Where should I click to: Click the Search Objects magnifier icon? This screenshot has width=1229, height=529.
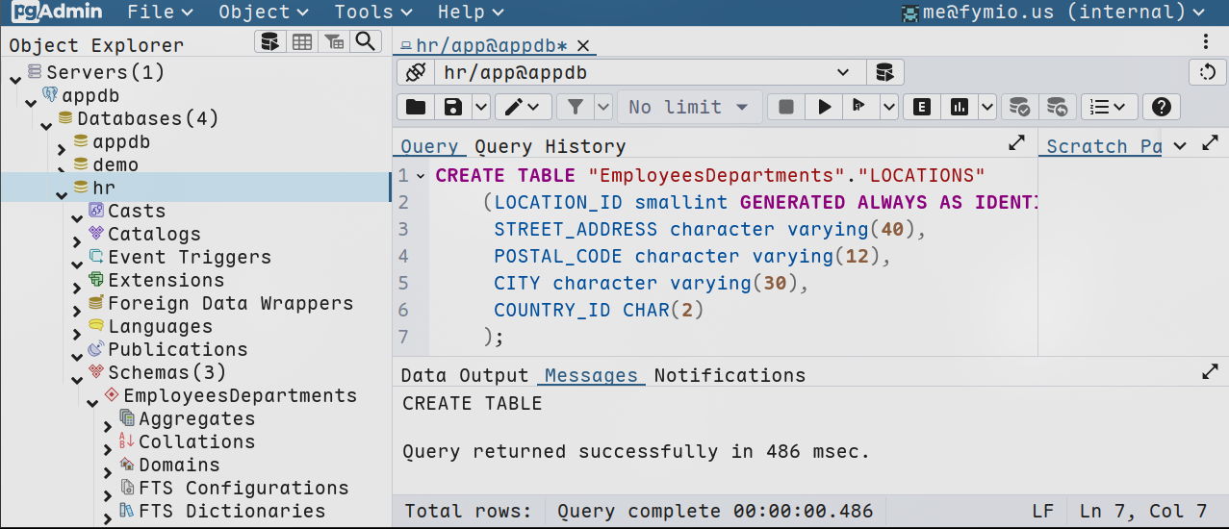[x=365, y=41]
